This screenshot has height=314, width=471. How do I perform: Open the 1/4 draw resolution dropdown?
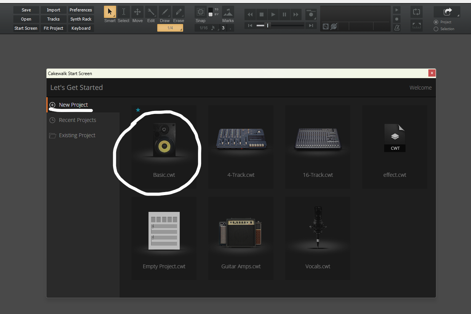[x=170, y=28]
